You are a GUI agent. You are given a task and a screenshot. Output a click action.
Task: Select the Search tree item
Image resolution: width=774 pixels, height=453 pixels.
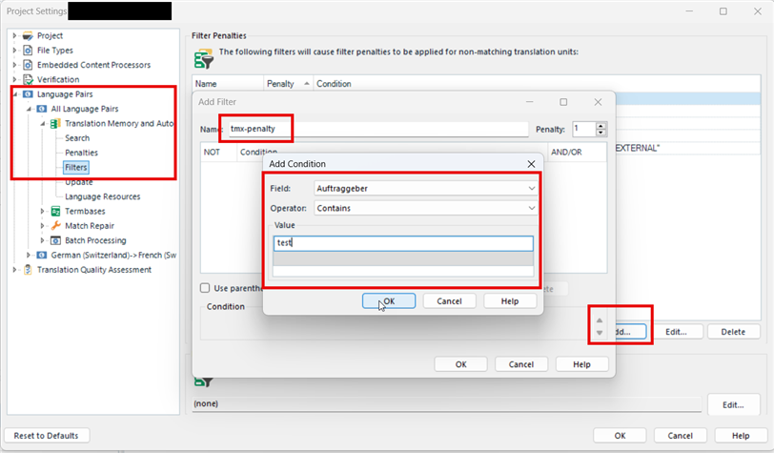click(x=77, y=138)
